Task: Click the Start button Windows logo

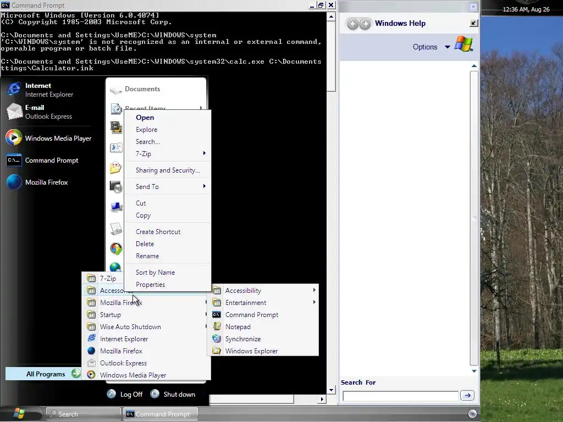Action: tap(19, 414)
